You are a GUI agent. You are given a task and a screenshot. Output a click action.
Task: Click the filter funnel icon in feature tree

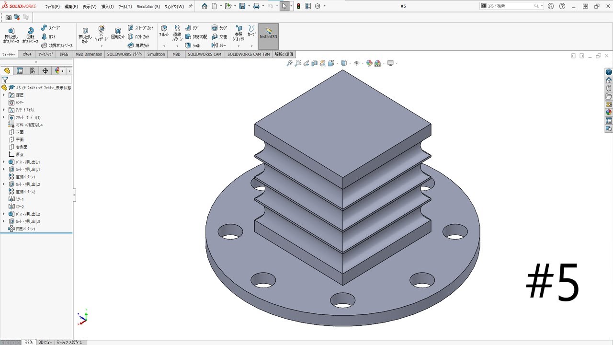coord(5,80)
